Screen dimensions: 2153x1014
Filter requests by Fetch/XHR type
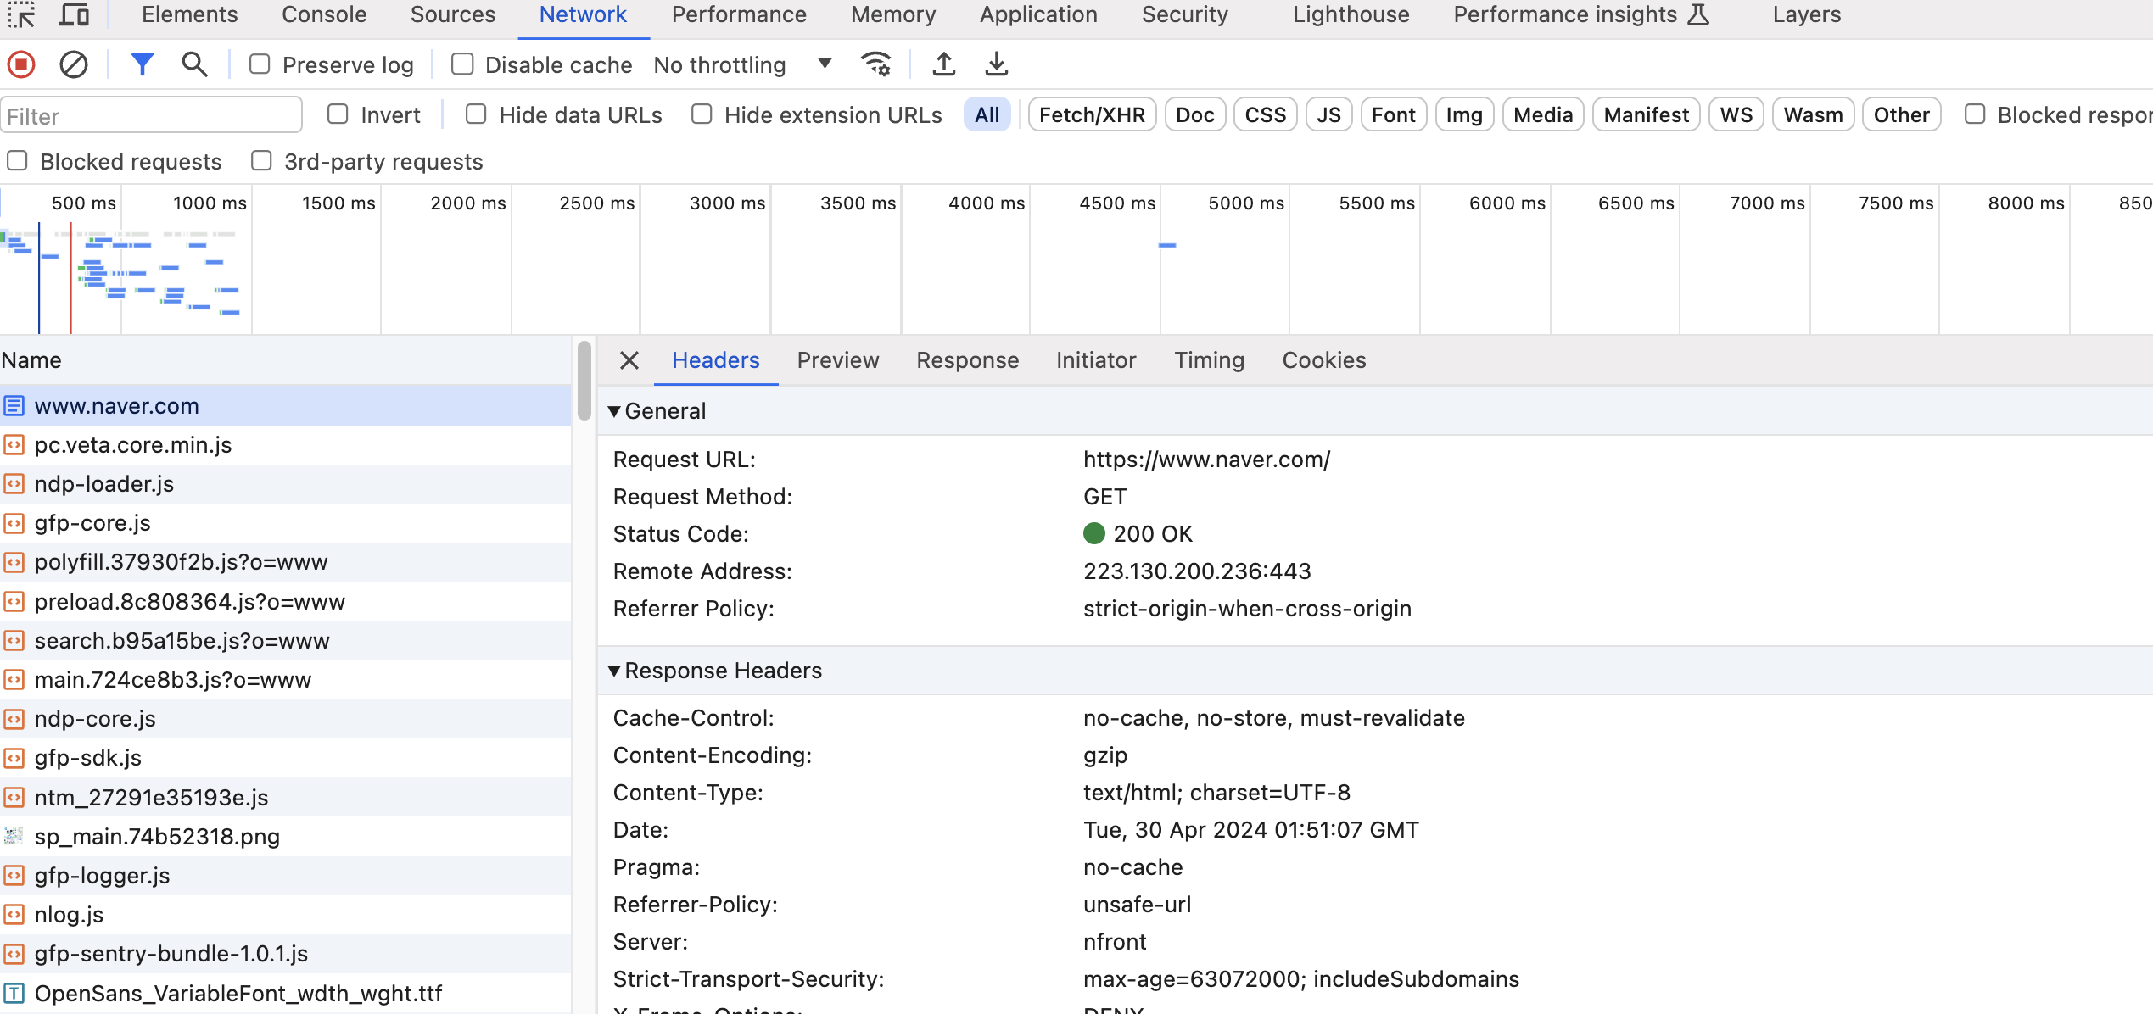[1091, 114]
